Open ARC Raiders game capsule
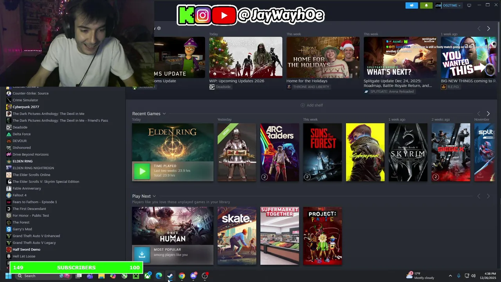 point(279,152)
